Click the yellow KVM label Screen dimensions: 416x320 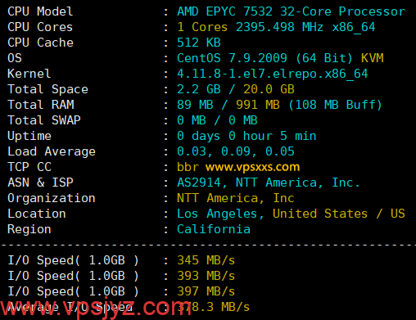[x=373, y=58]
